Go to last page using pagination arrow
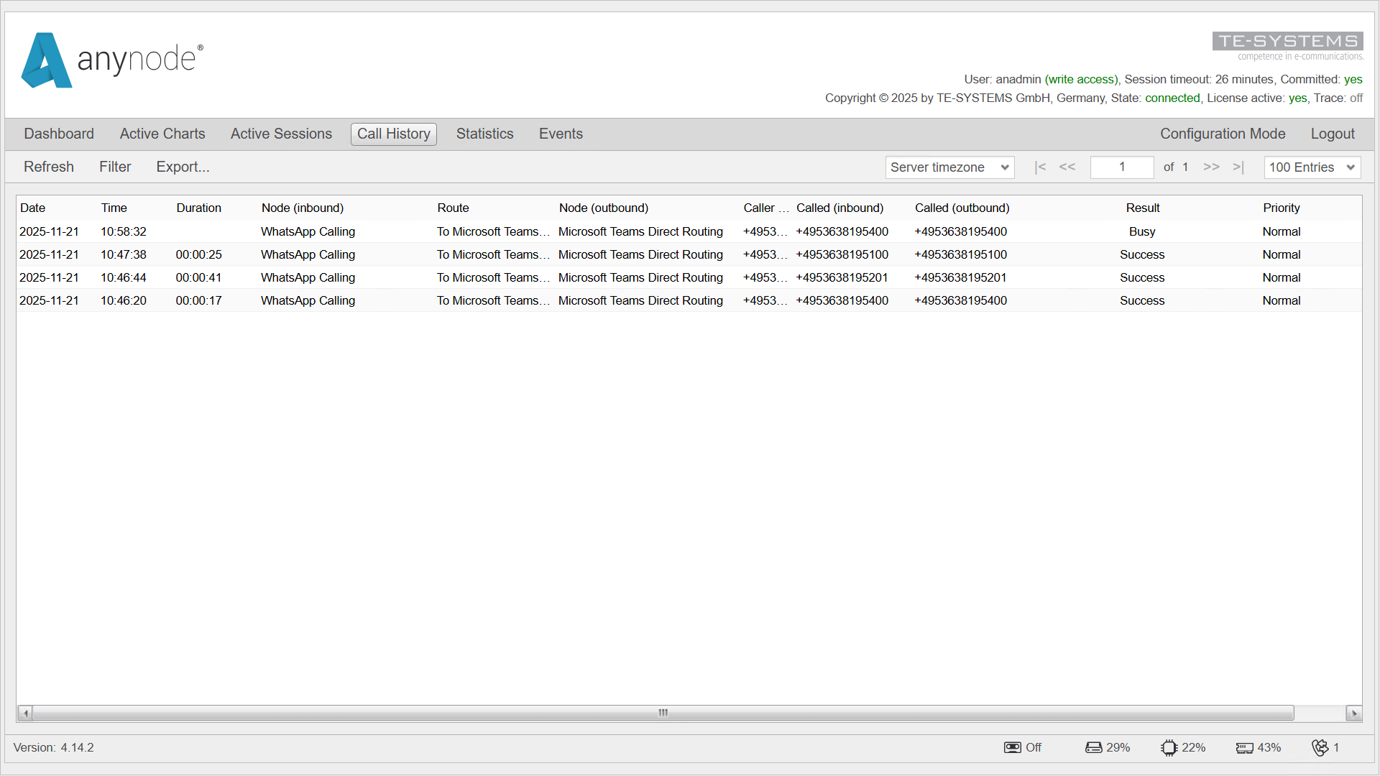Screen dimensions: 1380x776 click(x=1238, y=167)
